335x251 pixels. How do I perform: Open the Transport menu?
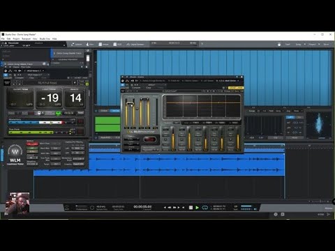[x=27, y=39]
